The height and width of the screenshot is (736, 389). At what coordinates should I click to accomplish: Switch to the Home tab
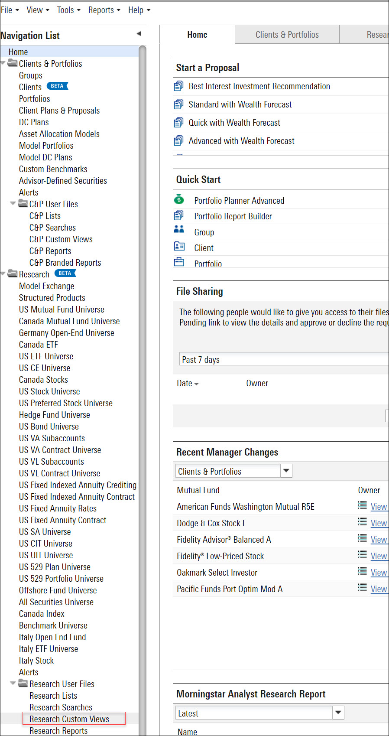(x=197, y=35)
